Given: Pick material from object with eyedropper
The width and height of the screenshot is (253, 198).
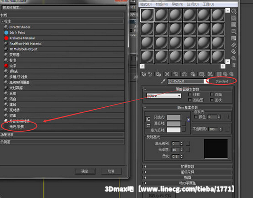Looking at the screenshot, I should pos(163,81).
